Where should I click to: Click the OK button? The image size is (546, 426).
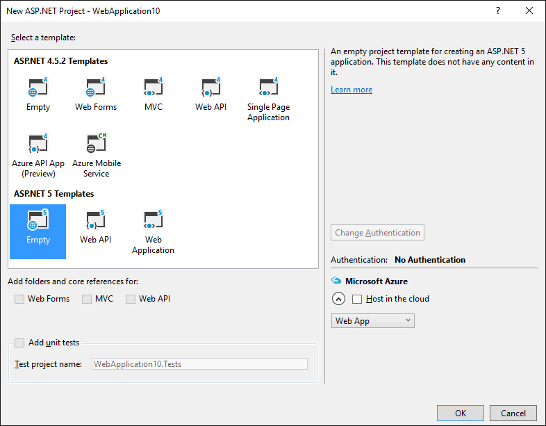tap(461, 413)
